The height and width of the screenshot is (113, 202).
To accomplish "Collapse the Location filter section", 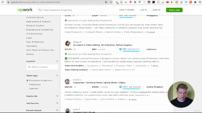I will (x=57, y=61).
